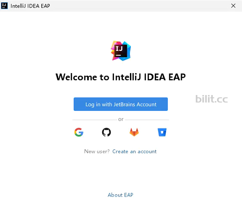The image size is (242, 205).
Task: Click the word "Welcome" in the heading
Action: tap(76, 77)
